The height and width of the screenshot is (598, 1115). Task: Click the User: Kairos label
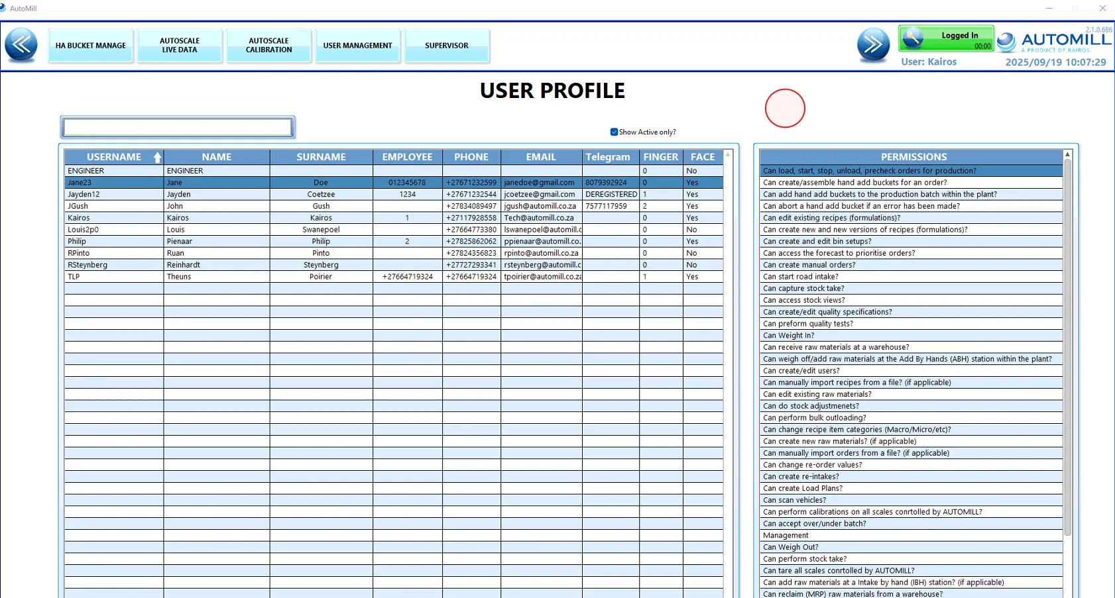[929, 62]
